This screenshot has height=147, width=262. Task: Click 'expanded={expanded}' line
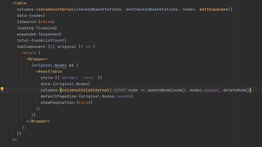[39, 34]
